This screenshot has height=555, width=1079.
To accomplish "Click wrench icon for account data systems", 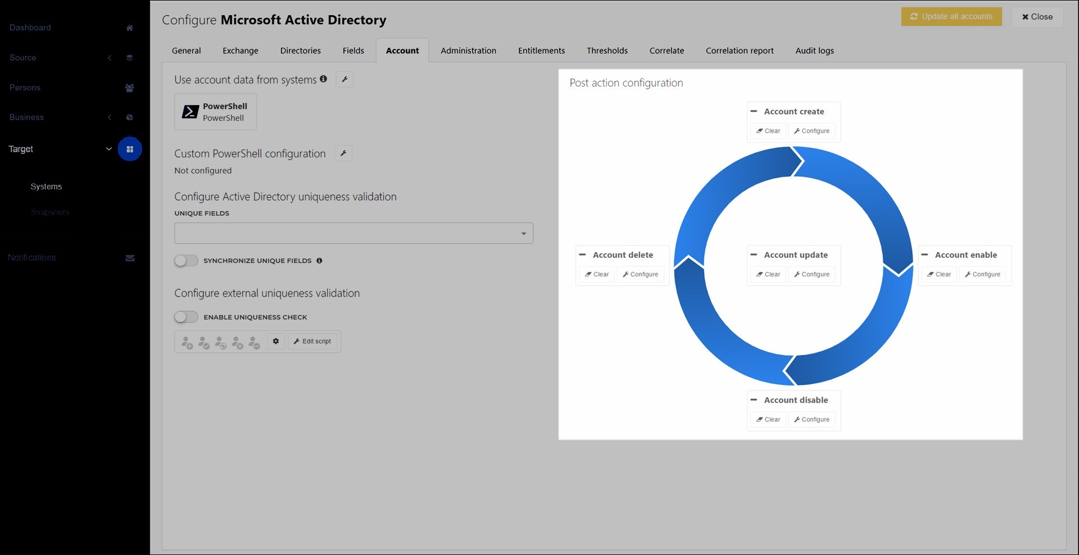I will [x=344, y=79].
